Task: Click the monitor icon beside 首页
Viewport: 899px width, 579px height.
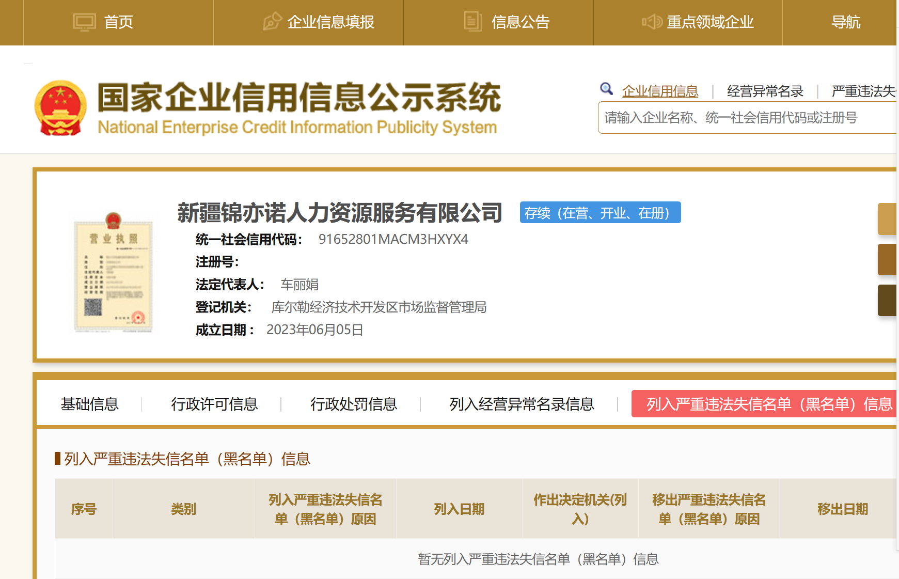Action: click(x=84, y=22)
